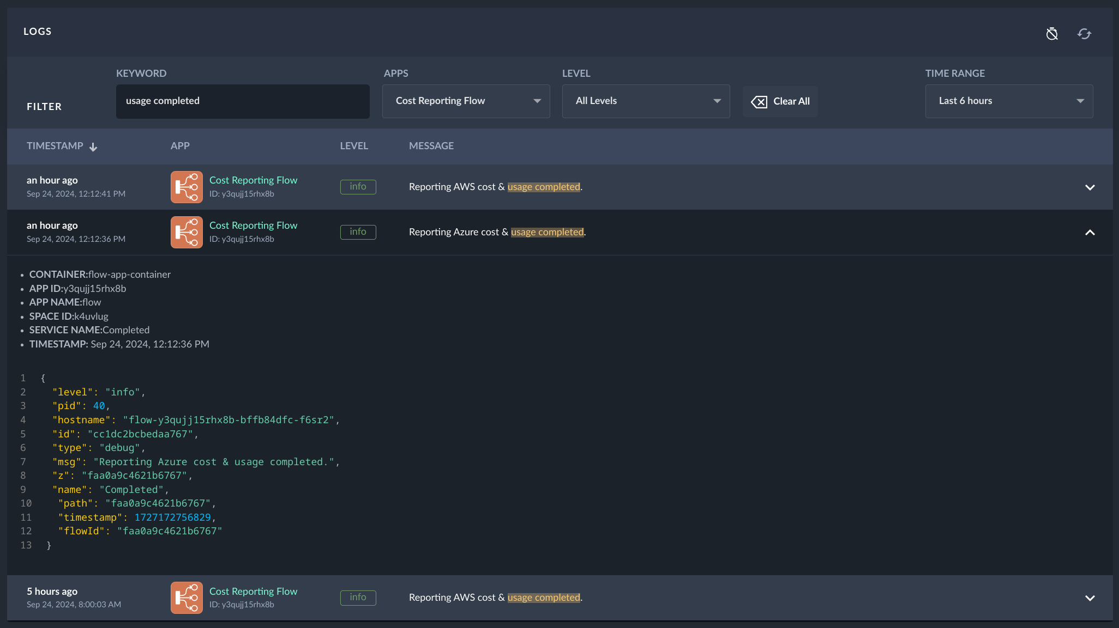This screenshot has width=1119, height=628.
Task: Expand the 12:12:41 PM AWS log entry
Action: point(1090,187)
